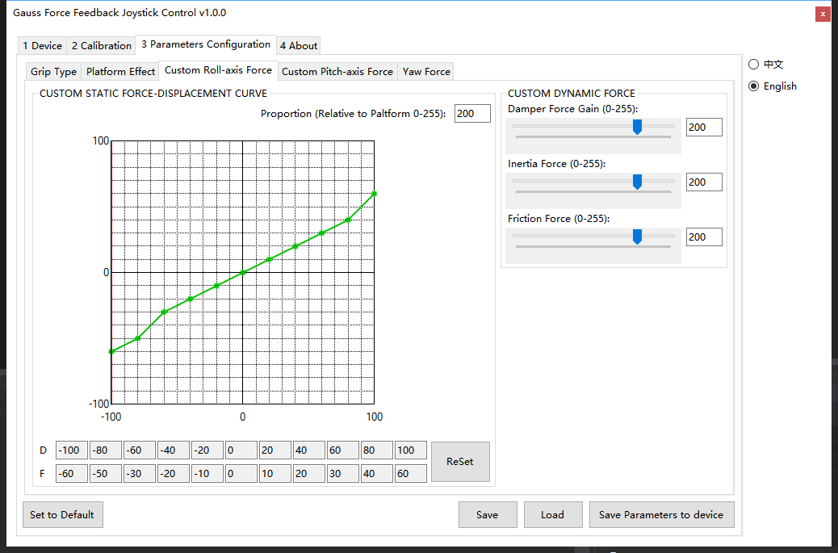Click the F row field showing -60
Viewport: 838px width, 553px height.
(x=72, y=473)
